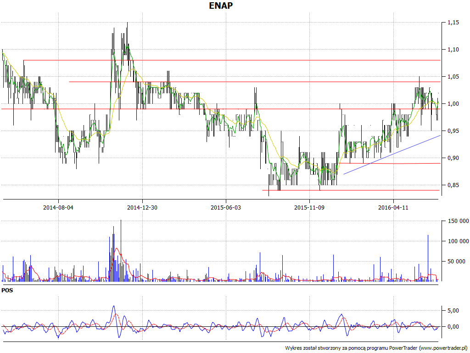
Task: Select the 2014-12-30 date label
Action: [142, 207]
